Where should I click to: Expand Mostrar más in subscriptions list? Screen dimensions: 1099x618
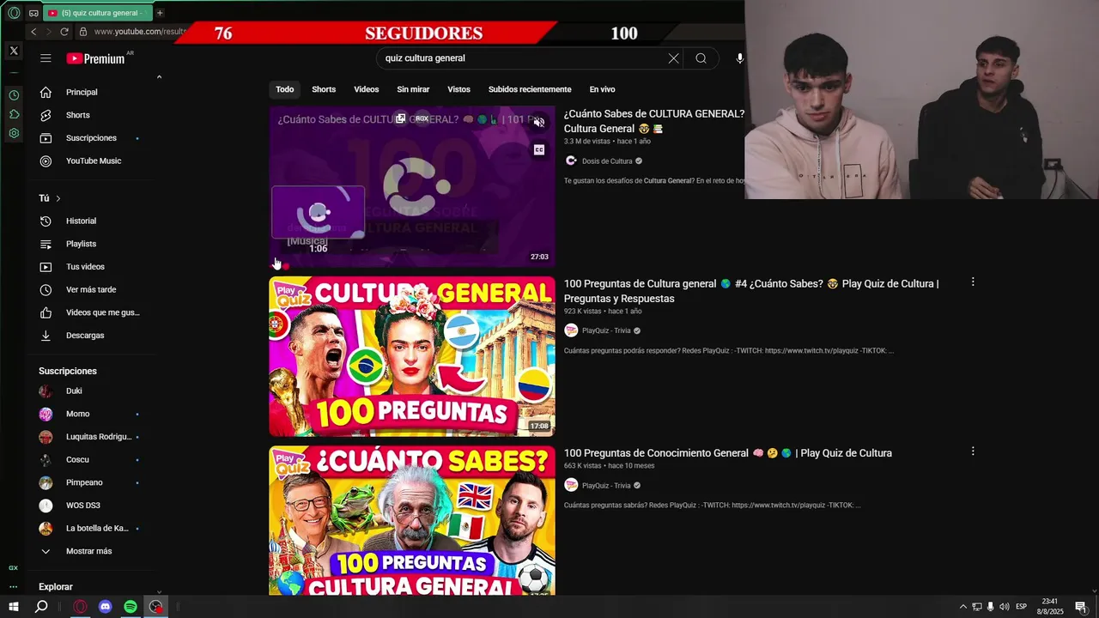pyautogui.click(x=90, y=551)
